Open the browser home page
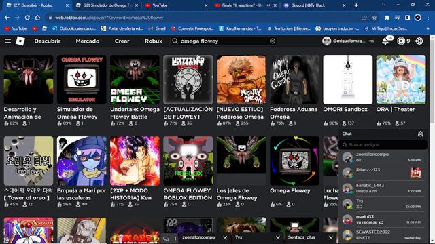Viewport: 435px width, 244px height. (x=37, y=18)
